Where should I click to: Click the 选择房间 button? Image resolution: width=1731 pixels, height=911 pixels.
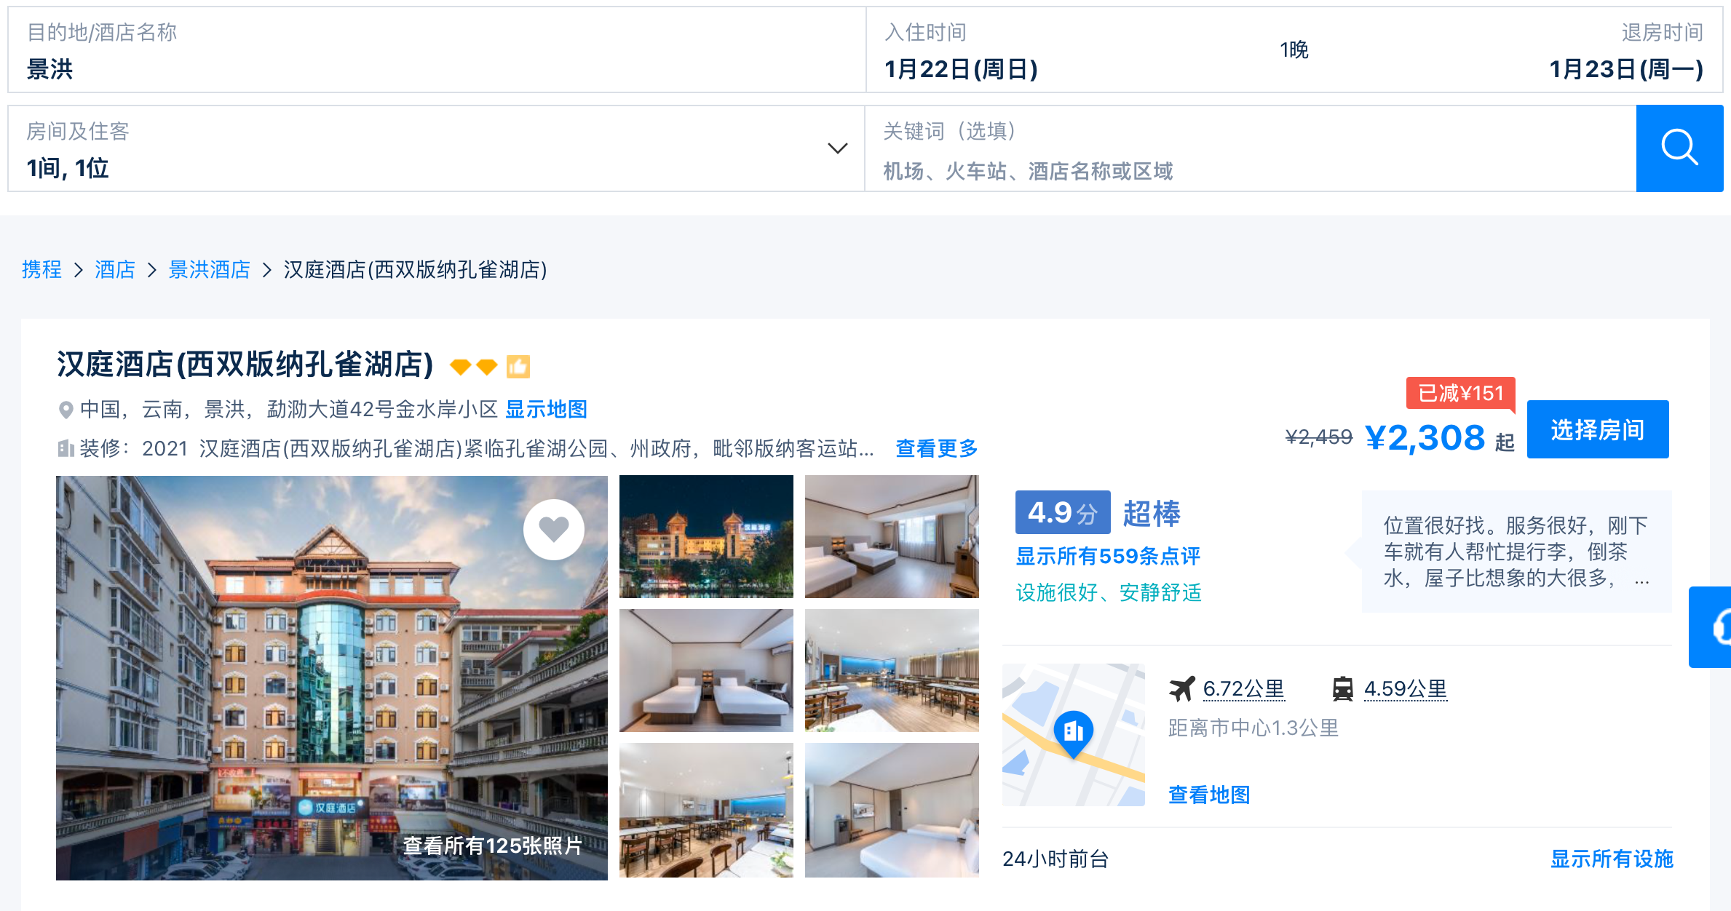pos(1597,429)
